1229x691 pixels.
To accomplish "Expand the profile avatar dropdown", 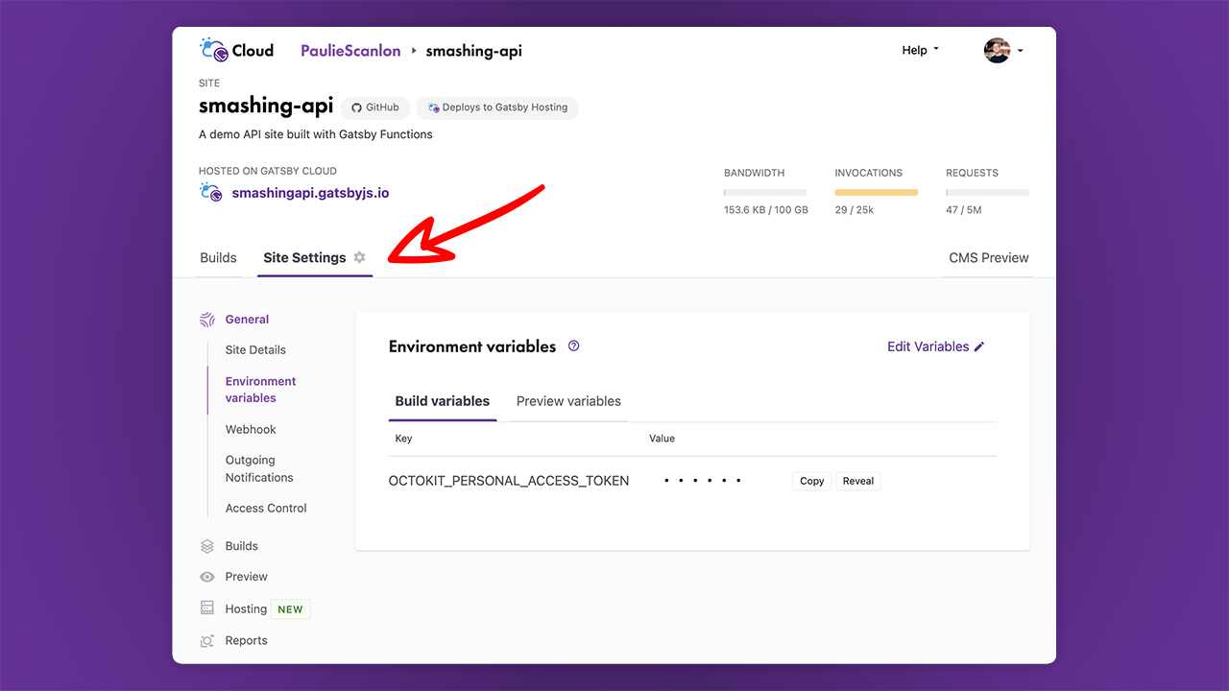I will pyautogui.click(x=1002, y=49).
